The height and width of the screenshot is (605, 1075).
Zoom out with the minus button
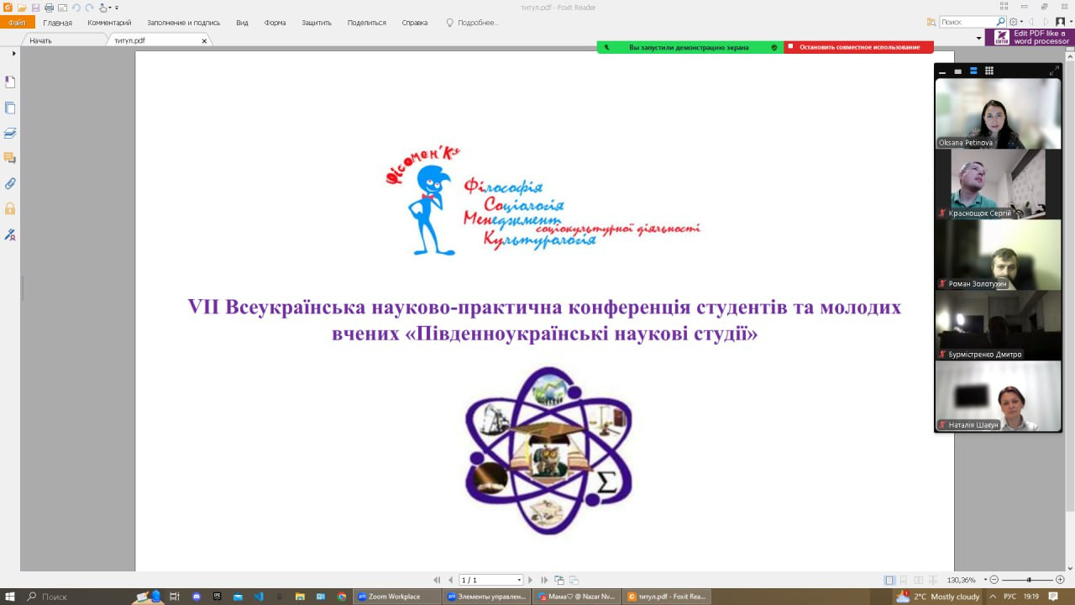994,580
